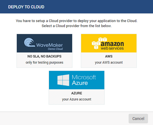The height and width of the screenshot is (125, 153).
Task: Cancel the Deploy to Cloud dialog
Action: pyautogui.click(x=138, y=119)
